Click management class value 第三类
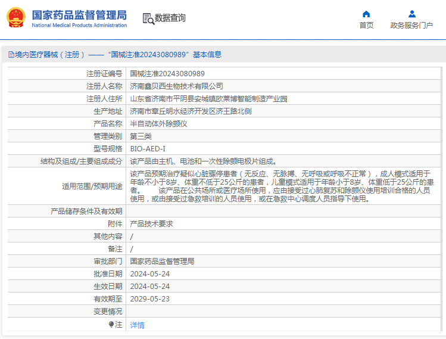This screenshot has height=339, width=446. coord(141,136)
